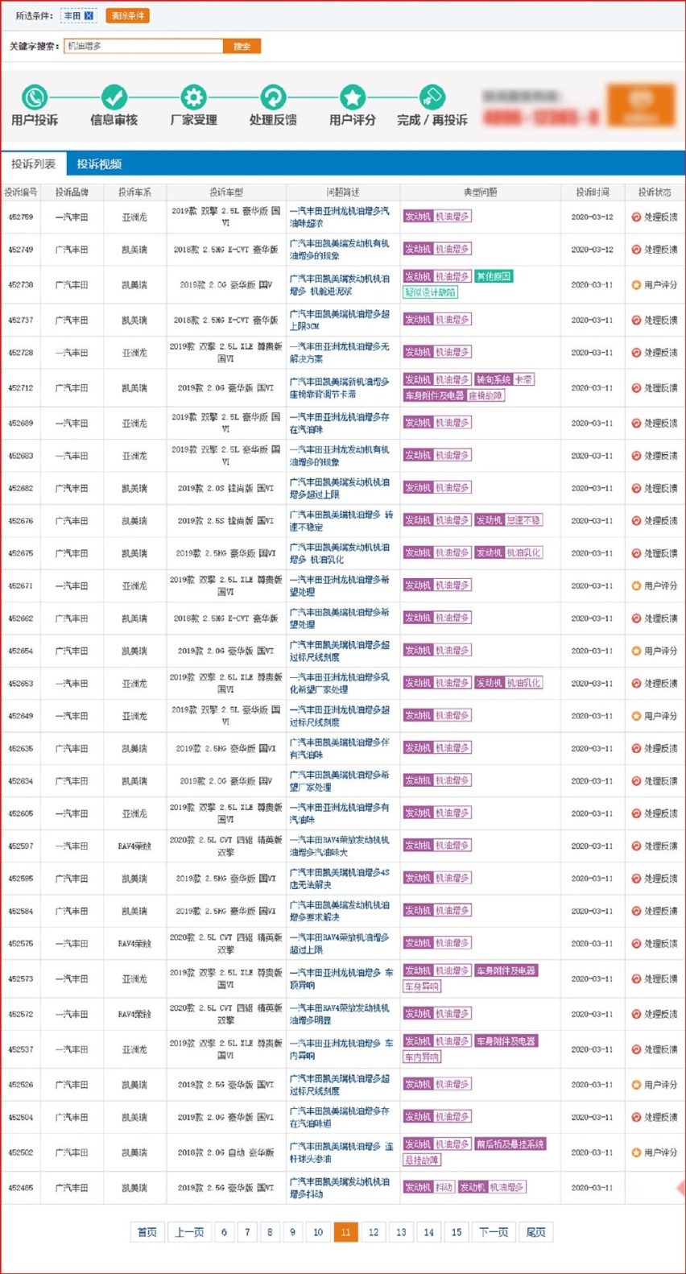This screenshot has height=1274, width=686.
Task: Click 用户评分 status icon in row 452502
Action: [636, 1152]
